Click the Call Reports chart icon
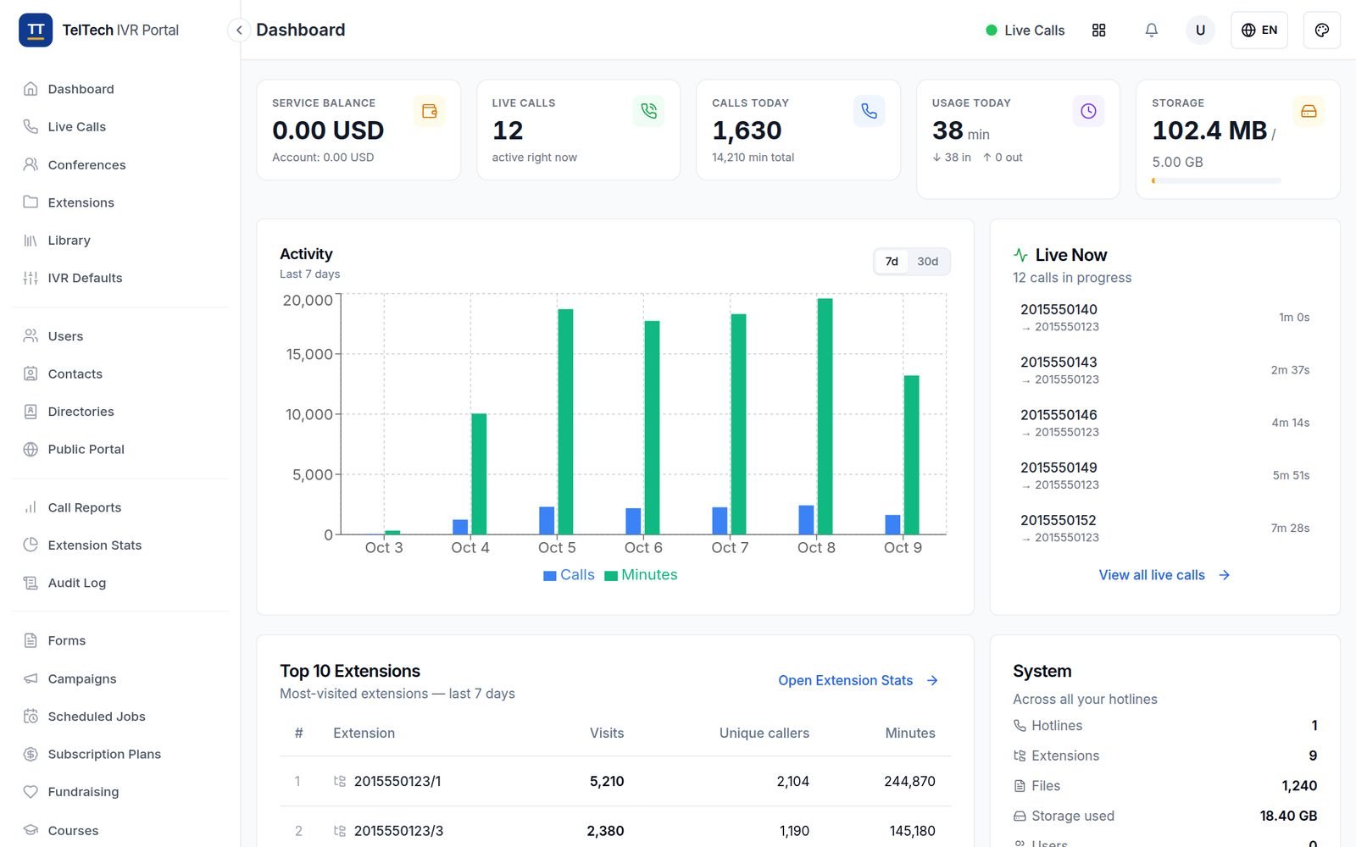This screenshot has height=847, width=1356. 31,507
